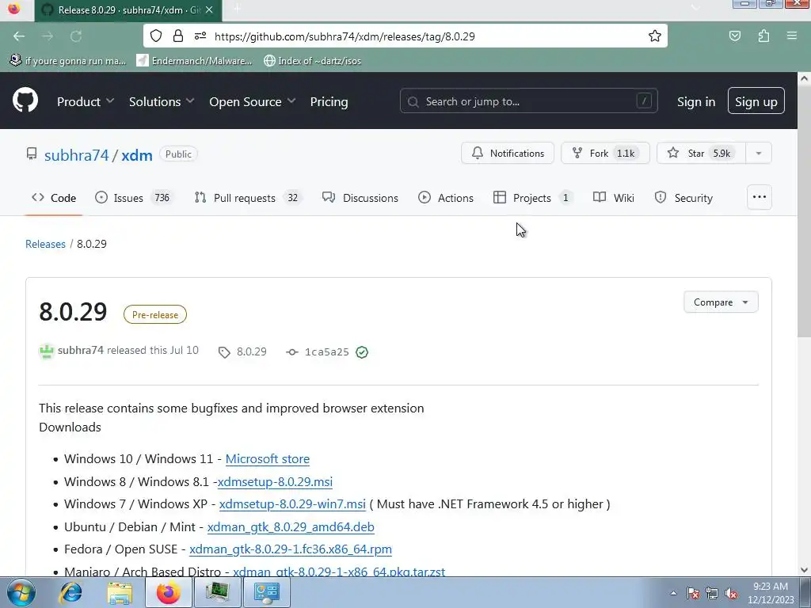
Task: Open a new tab with plus button
Action: [237, 9]
